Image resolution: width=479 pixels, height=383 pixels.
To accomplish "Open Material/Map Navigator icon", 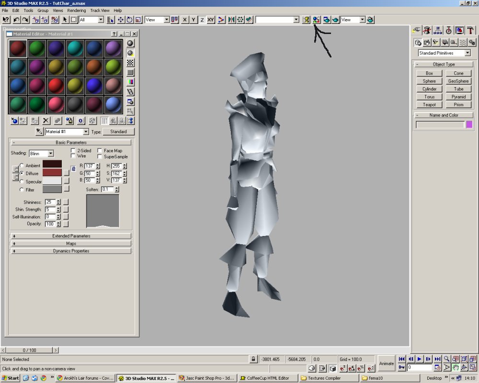I will [x=130, y=121].
